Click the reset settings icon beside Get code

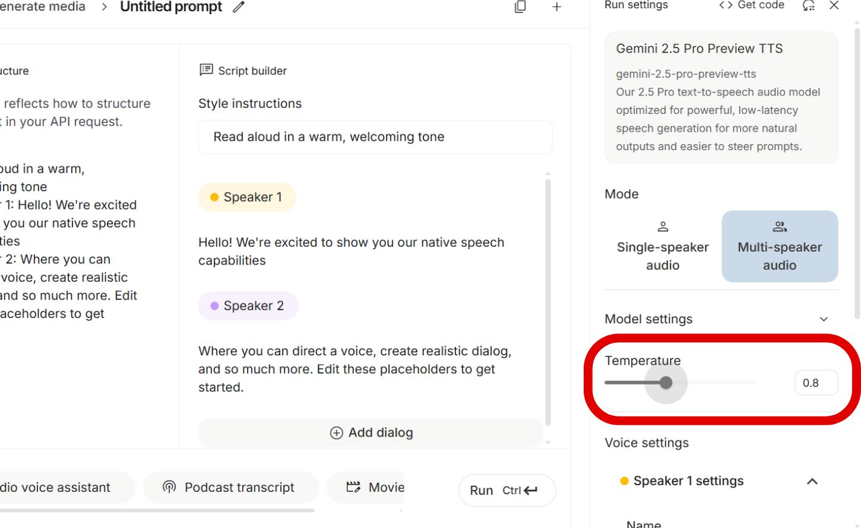pyautogui.click(x=808, y=6)
